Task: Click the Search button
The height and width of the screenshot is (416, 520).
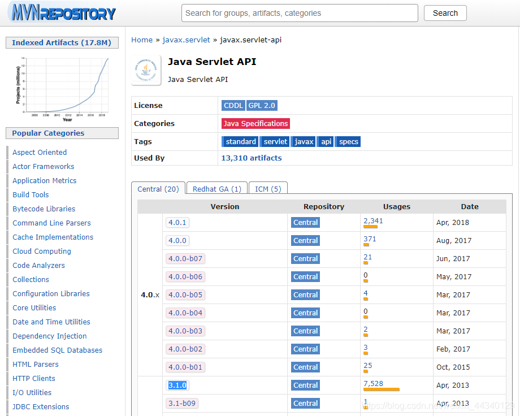Action: pos(445,13)
